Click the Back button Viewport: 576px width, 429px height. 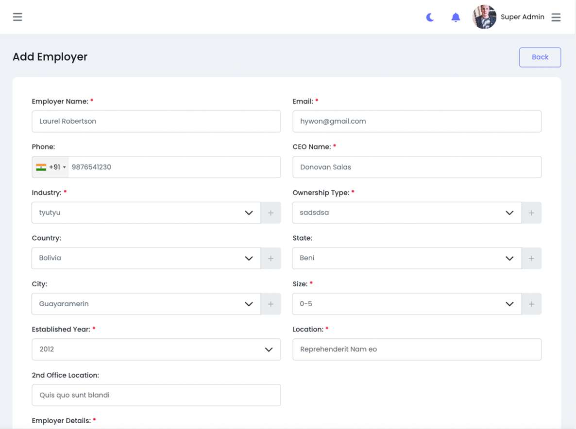coord(540,57)
